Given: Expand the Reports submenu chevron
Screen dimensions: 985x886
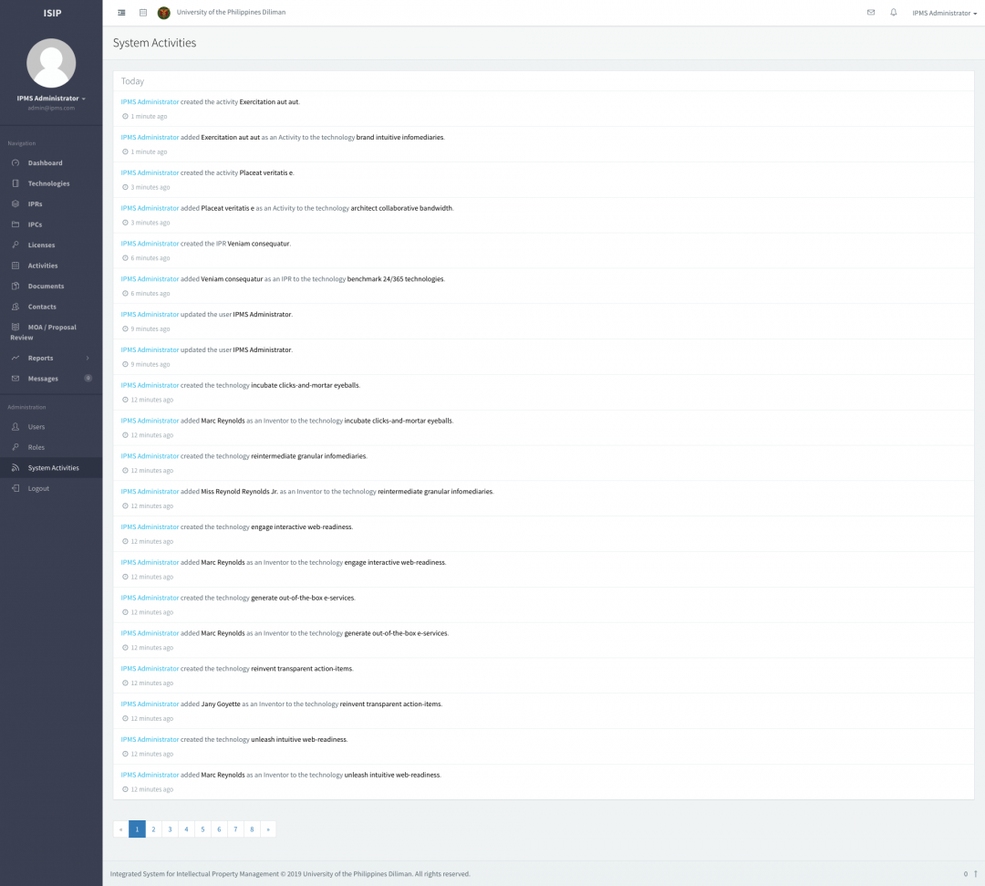Looking at the screenshot, I should pyautogui.click(x=88, y=359).
